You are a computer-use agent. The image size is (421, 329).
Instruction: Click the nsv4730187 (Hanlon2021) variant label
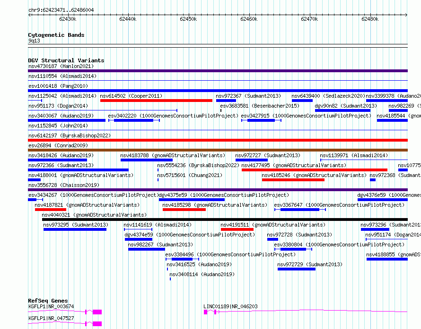(x=61, y=66)
